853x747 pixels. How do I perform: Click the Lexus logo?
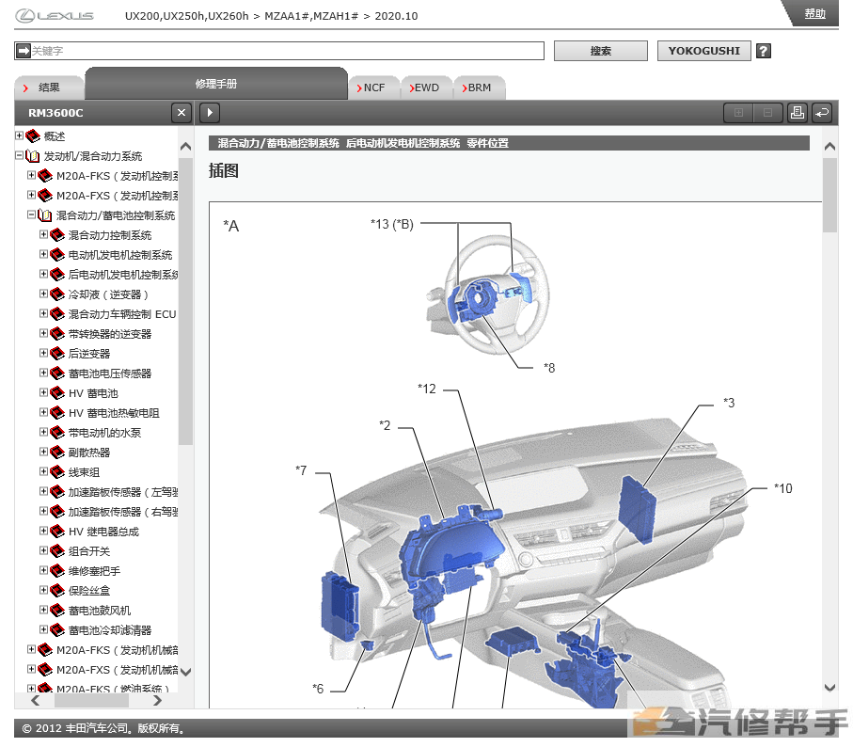[55, 16]
